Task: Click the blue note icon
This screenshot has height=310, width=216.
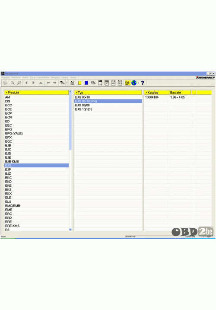Action: tap(86, 83)
